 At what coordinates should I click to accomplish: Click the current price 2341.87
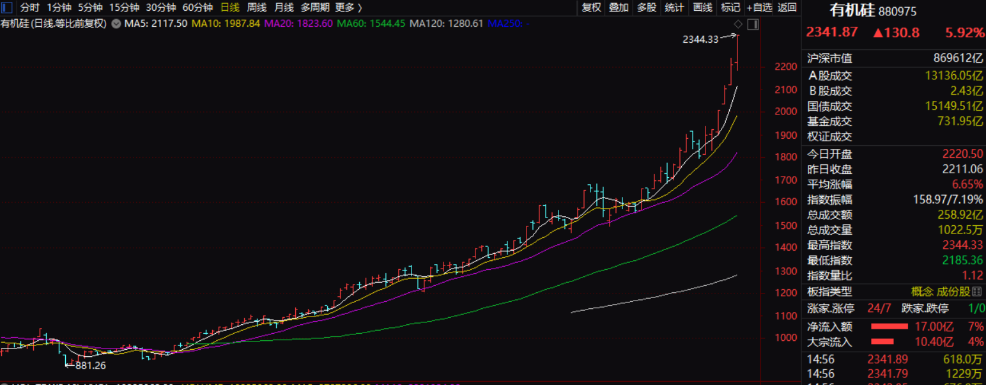click(x=832, y=33)
